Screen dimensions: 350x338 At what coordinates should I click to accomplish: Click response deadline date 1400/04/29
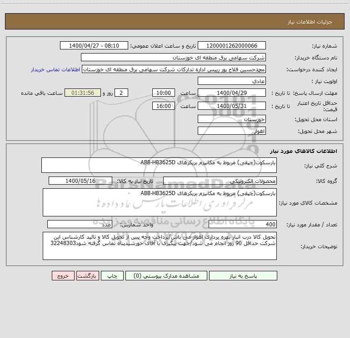pos(232,93)
